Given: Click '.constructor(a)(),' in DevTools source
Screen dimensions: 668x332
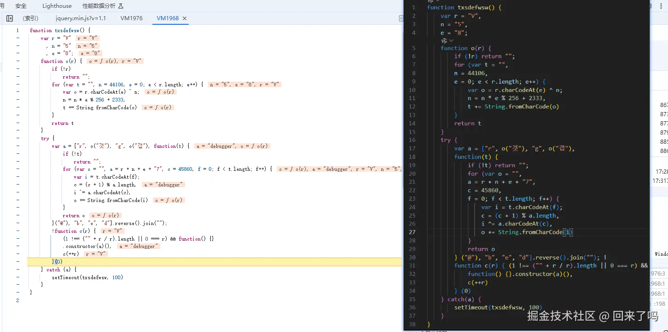Looking at the screenshot, I should 87,246.
